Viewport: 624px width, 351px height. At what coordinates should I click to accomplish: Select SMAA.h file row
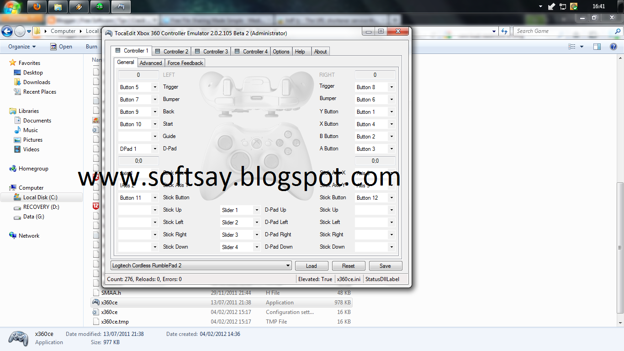(x=222, y=293)
